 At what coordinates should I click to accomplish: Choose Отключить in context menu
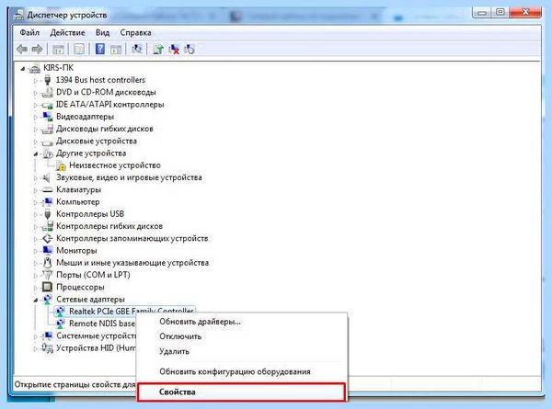(x=242, y=336)
